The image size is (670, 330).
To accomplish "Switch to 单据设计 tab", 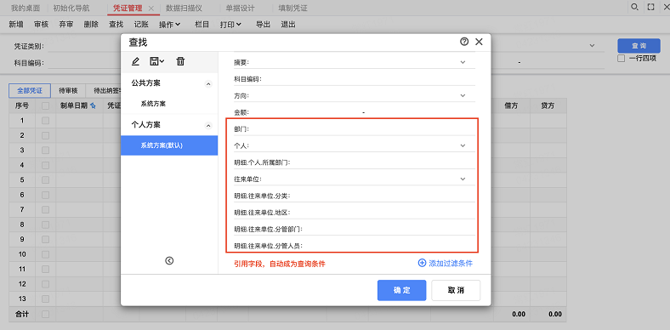I will (x=240, y=9).
